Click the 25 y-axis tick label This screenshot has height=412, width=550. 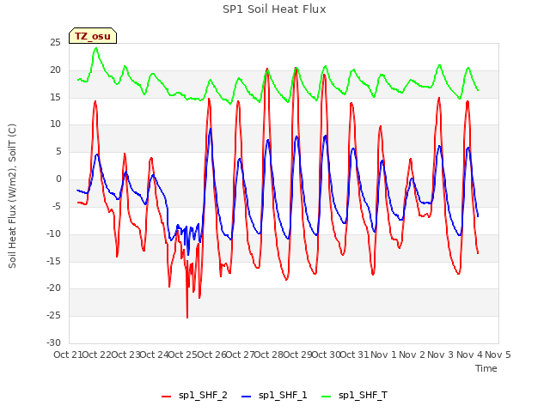click(55, 43)
